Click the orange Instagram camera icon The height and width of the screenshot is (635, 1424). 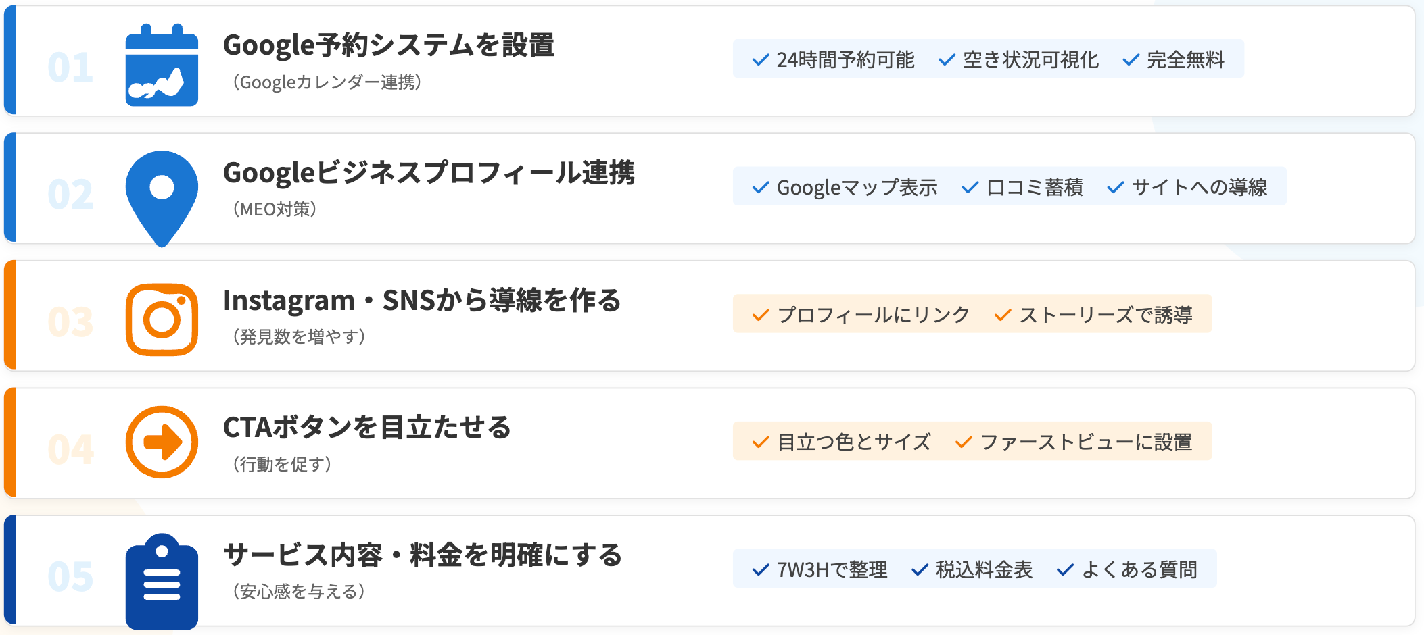(162, 320)
